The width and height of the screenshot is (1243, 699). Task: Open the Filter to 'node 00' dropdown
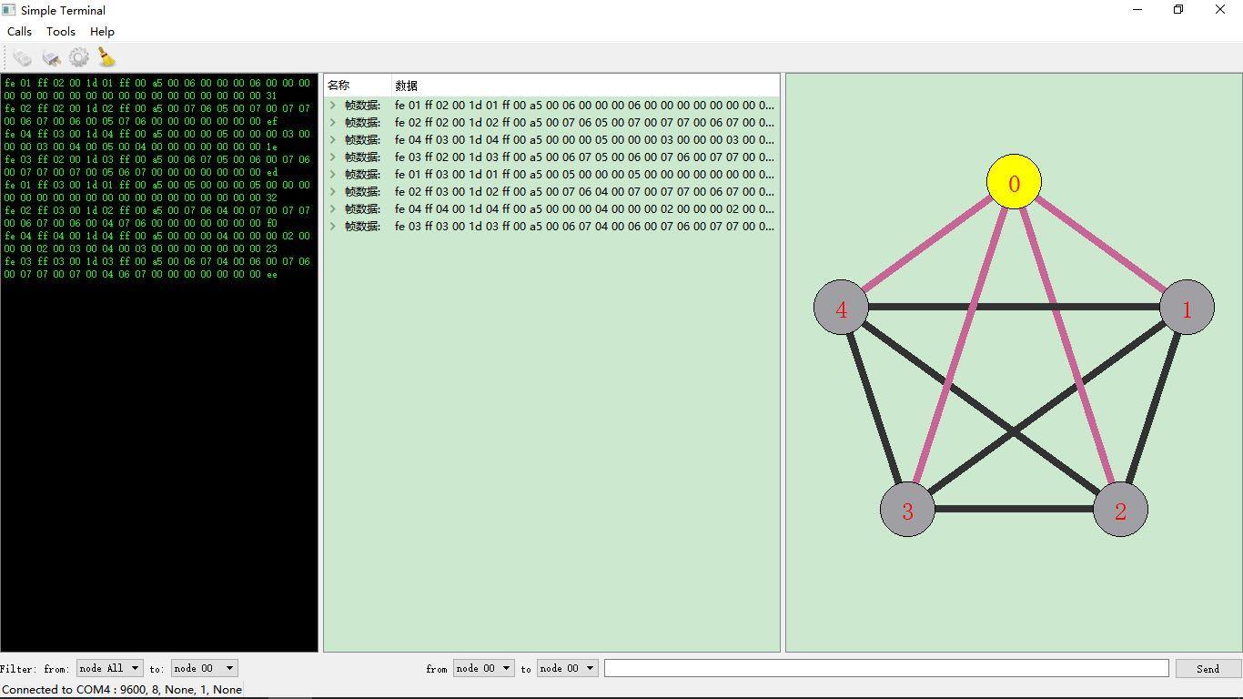point(205,668)
